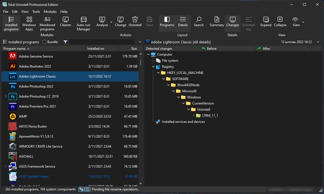Sort by Program name column
The height and width of the screenshot is (194, 324).
click(x=44, y=48)
